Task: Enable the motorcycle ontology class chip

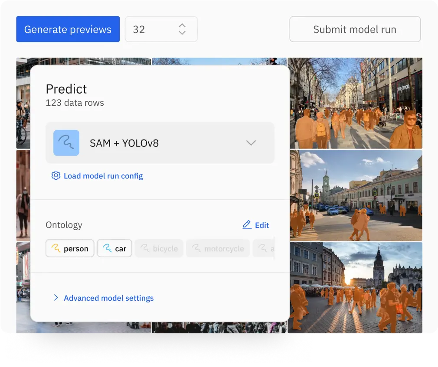Action: pos(218,248)
